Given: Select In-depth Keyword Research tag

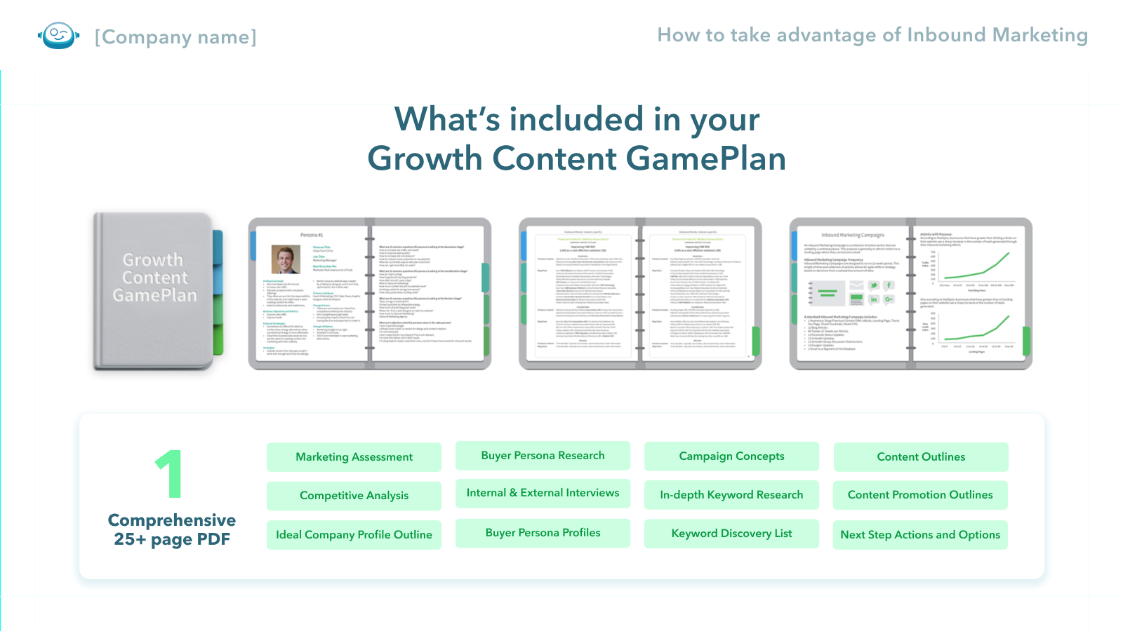Looking at the screenshot, I should 731,495.
